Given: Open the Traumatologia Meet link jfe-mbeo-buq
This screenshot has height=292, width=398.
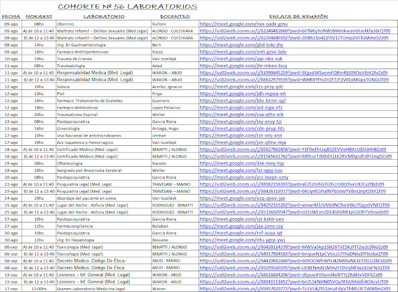Looking at the screenshot, I should pos(243,66).
